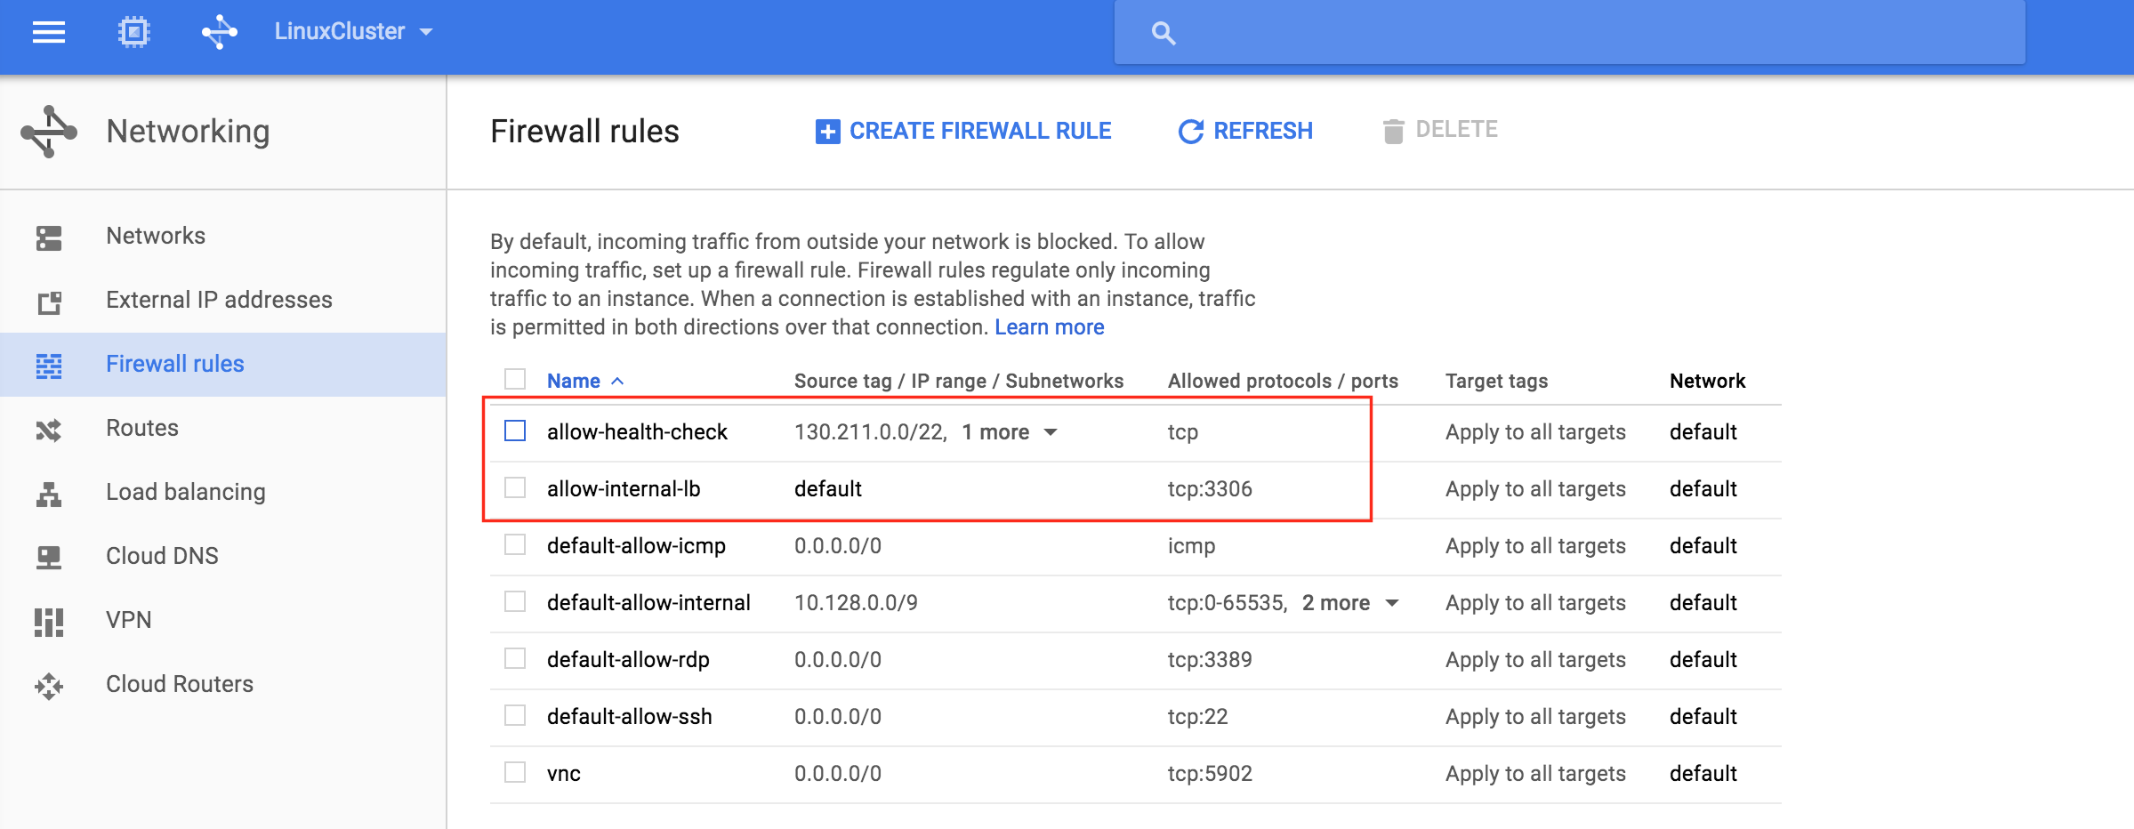Open Load balancing in sidebar

(x=186, y=492)
